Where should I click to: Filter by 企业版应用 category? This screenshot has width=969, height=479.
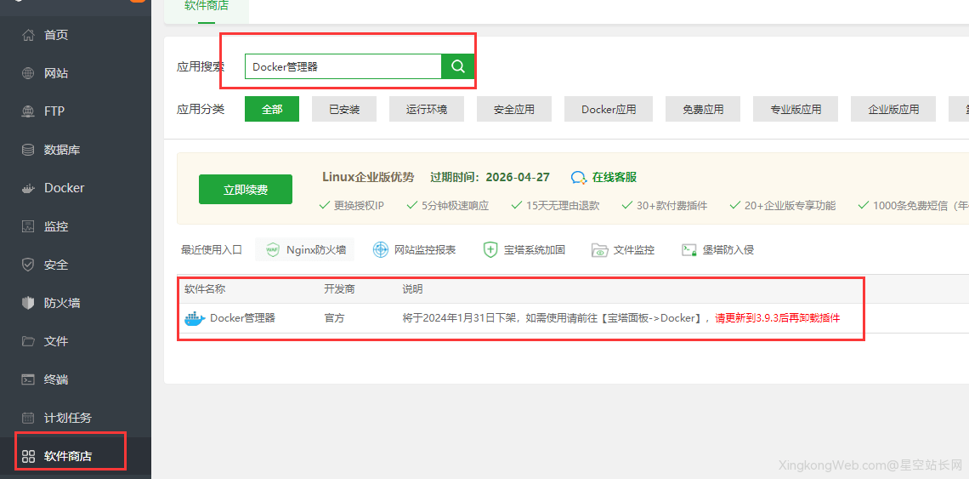(893, 109)
